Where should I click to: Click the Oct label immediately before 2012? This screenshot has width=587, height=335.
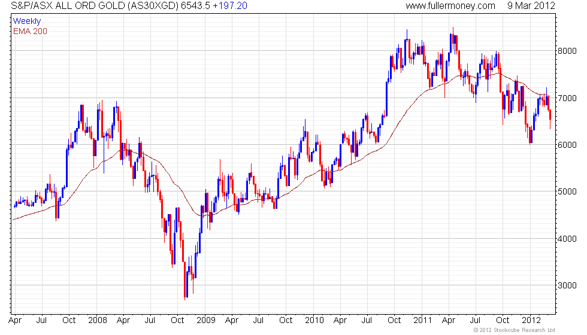(503, 321)
